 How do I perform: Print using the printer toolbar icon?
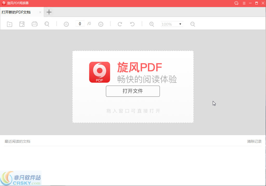35,24
